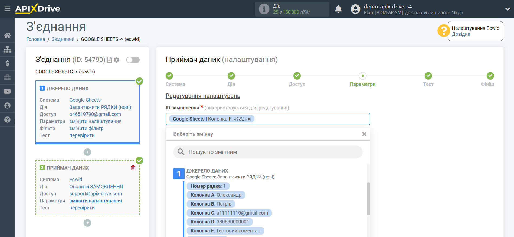Image resolution: width=514 pixels, height=237 pixels.
Task: Go to the Дія step
Action: pyautogui.click(x=231, y=76)
